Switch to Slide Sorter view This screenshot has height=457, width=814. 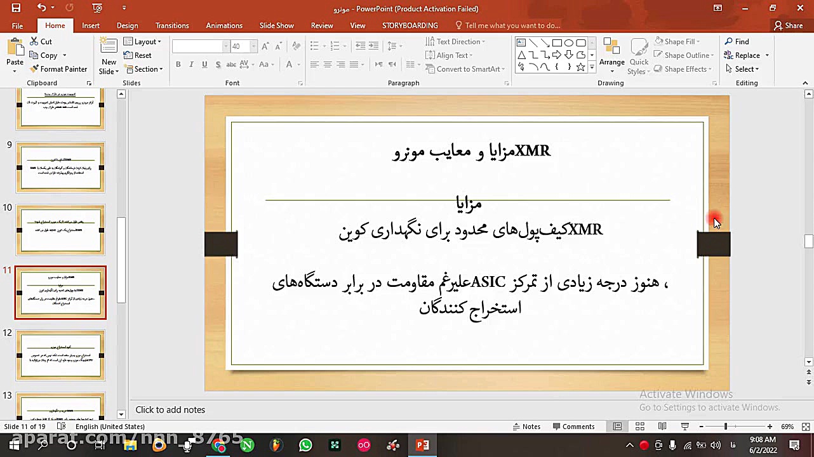point(640,427)
